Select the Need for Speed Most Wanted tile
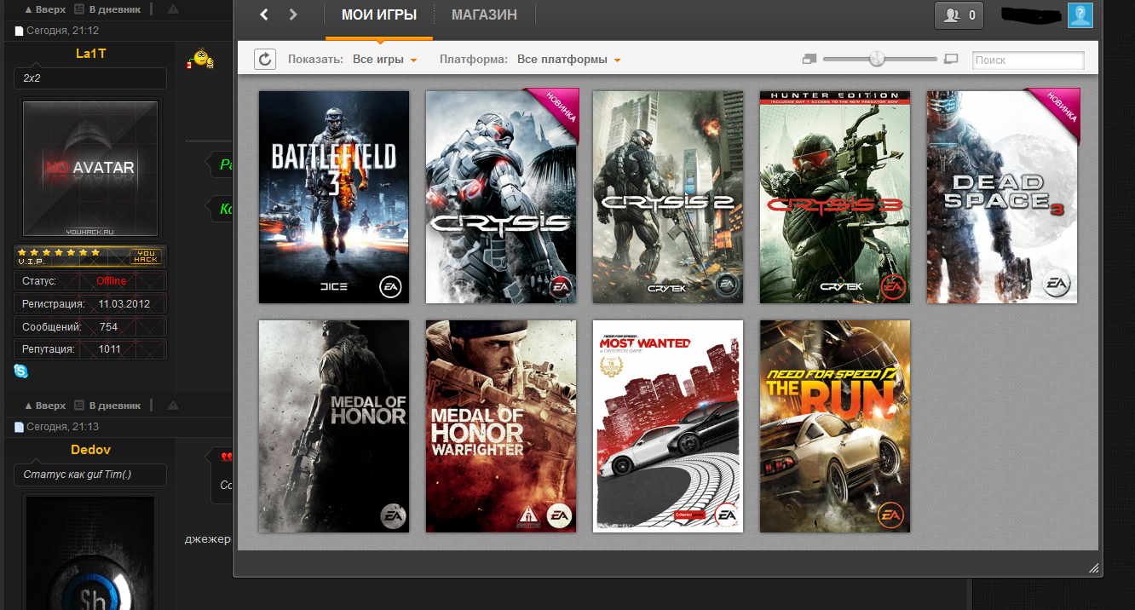Viewport: 1135px width, 610px height. tap(668, 426)
